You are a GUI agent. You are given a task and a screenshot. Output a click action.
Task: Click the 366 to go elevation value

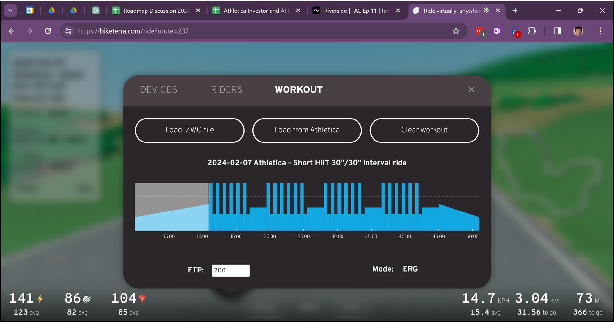(x=588, y=312)
